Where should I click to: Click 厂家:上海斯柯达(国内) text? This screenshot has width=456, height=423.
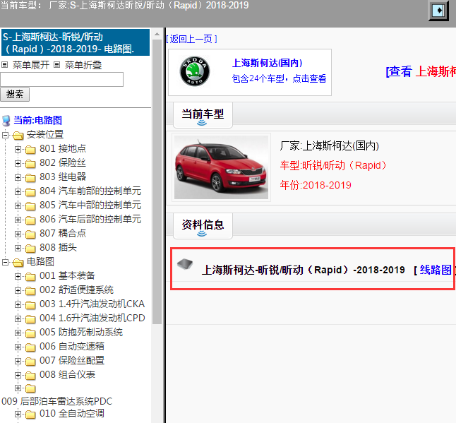pyautogui.click(x=329, y=145)
